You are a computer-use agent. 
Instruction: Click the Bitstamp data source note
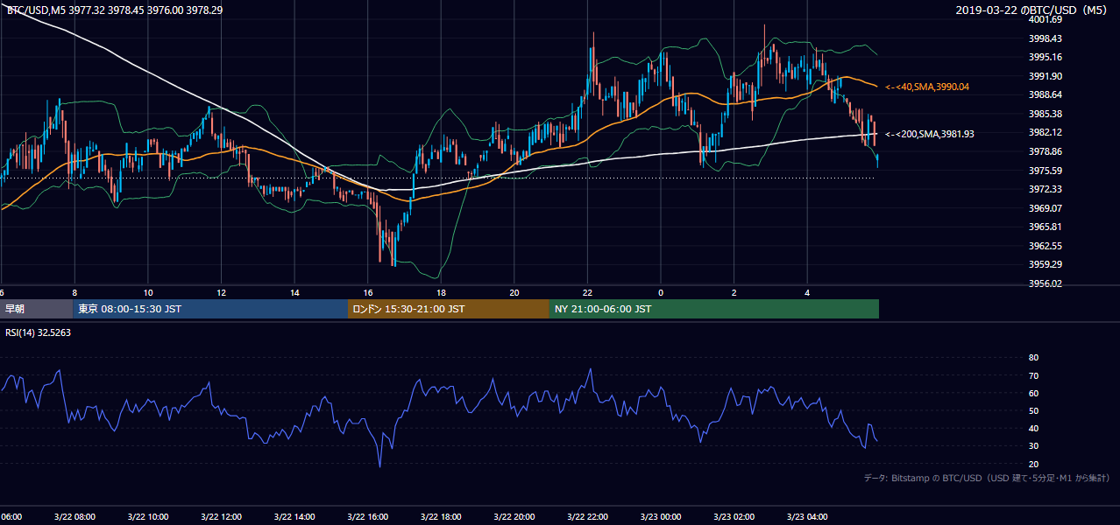click(x=987, y=478)
